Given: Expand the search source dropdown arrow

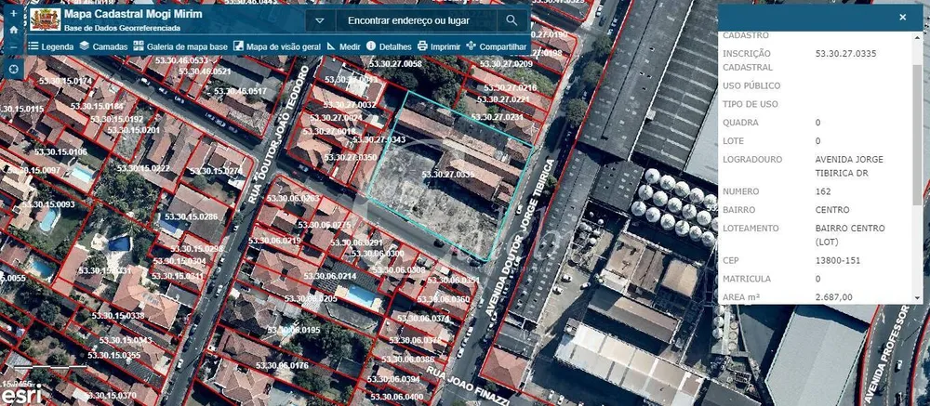Looking at the screenshot, I should [x=320, y=20].
